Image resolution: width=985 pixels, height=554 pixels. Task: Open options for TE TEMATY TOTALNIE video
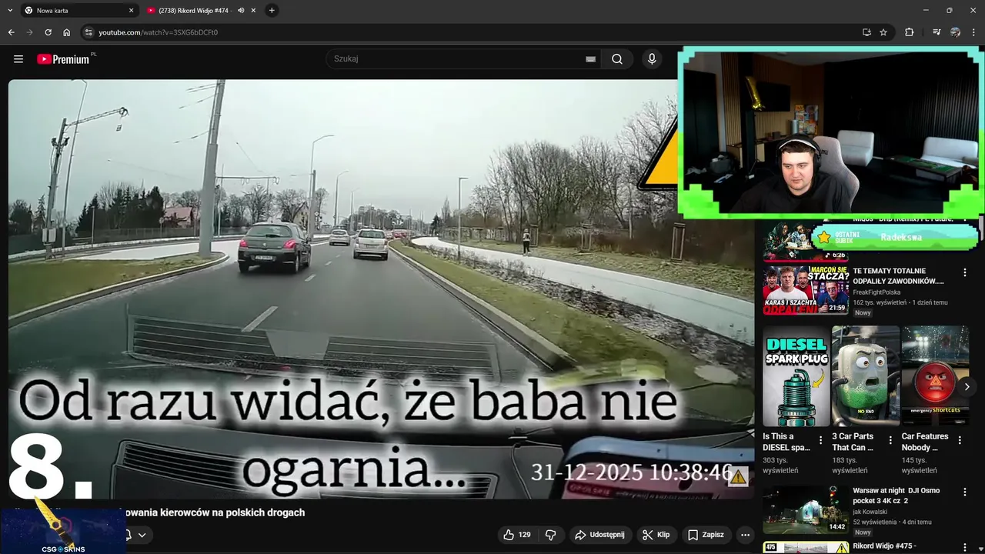click(x=964, y=272)
